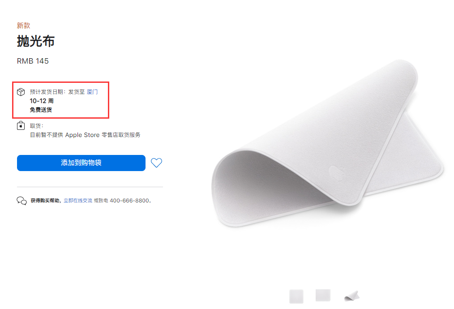
Task: Click the chat bubbles help icon
Action: (x=22, y=200)
